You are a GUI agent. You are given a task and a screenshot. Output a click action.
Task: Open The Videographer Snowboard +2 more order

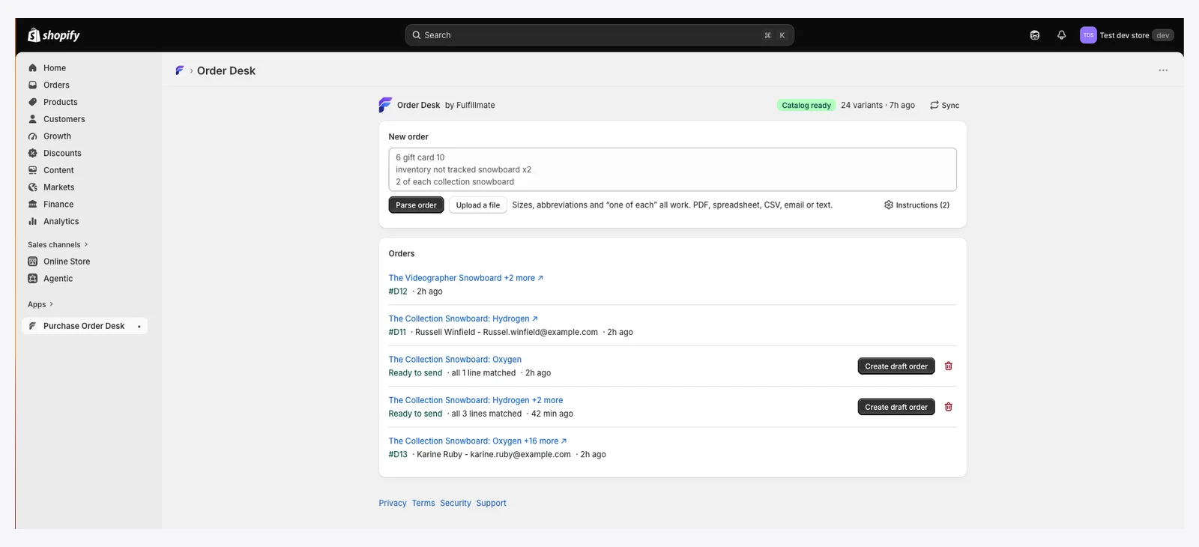pyautogui.click(x=465, y=278)
